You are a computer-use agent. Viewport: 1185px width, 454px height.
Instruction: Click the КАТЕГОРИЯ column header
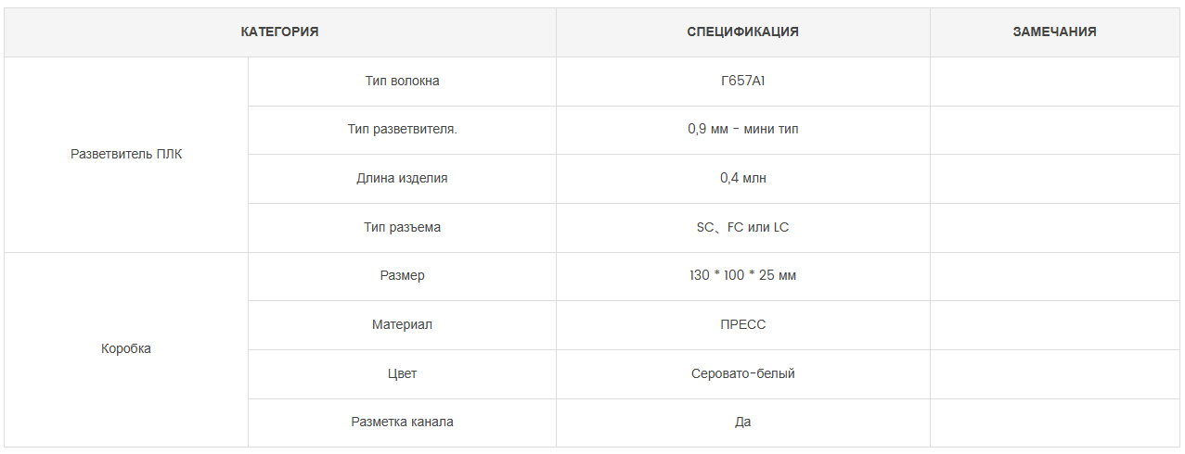click(279, 32)
